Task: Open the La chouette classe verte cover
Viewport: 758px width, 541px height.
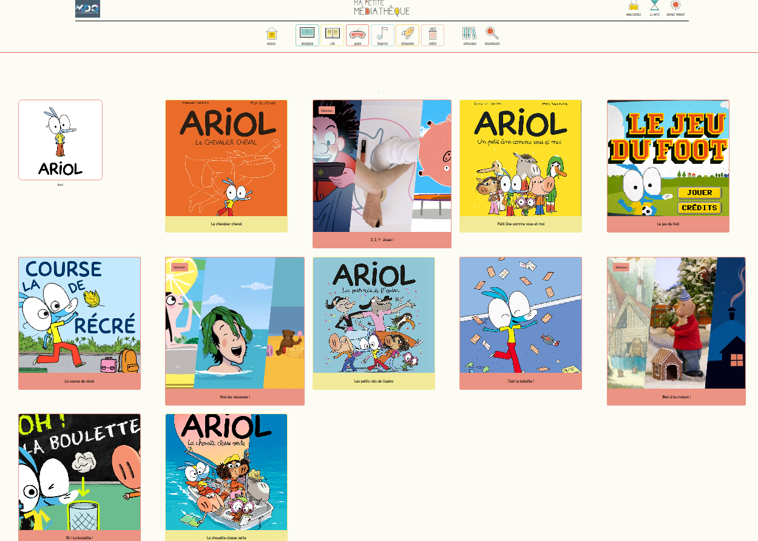Action: [x=226, y=472]
